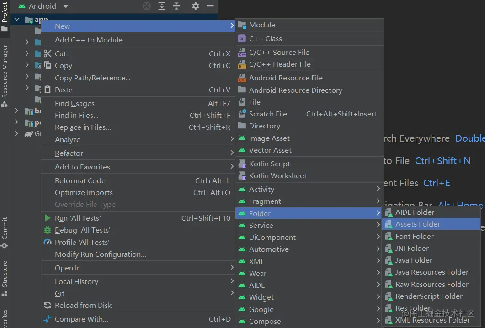Select Java Resources Folder entry
Image resolution: width=485 pixels, height=328 pixels.
[431, 272]
